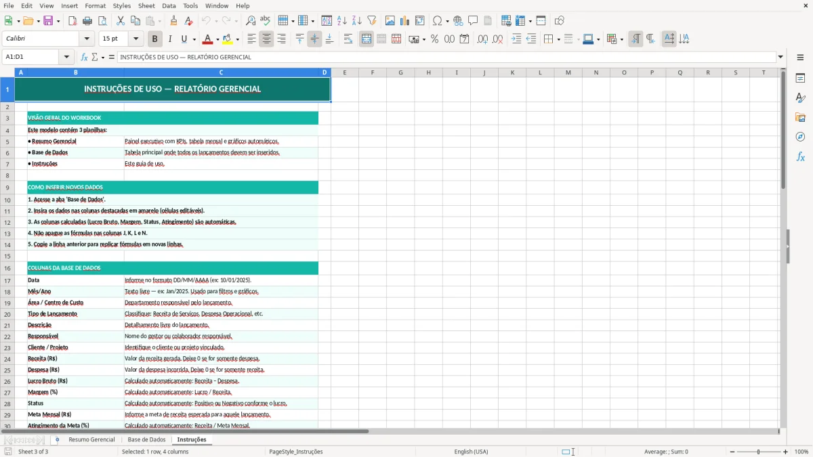
Task: Cut selection with scissors icon
Action: pyautogui.click(x=121, y=21)
